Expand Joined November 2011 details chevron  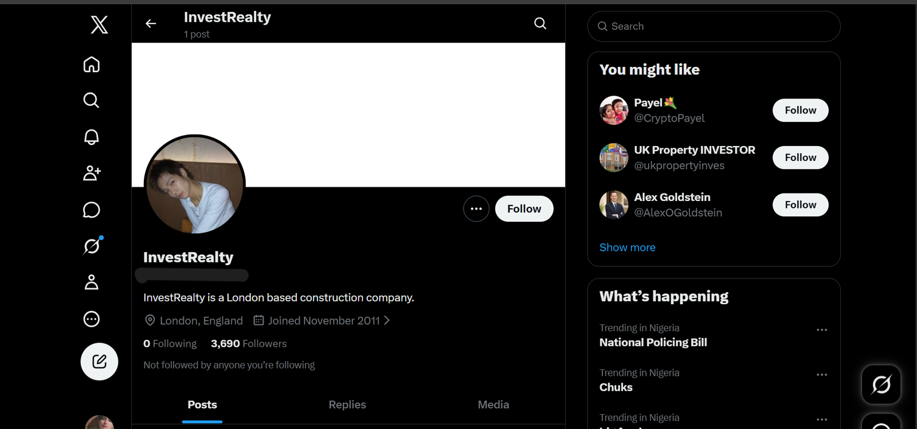tap(387, 320)
